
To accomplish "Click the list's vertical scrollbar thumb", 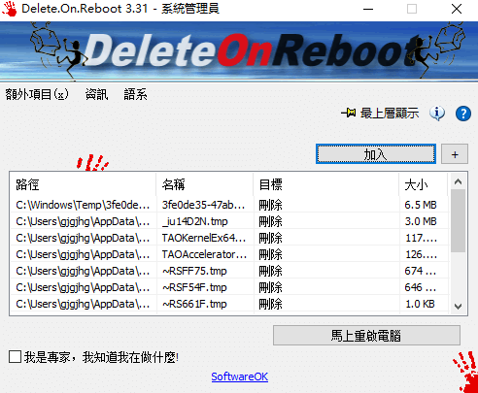I will click(x=458, y=221).
